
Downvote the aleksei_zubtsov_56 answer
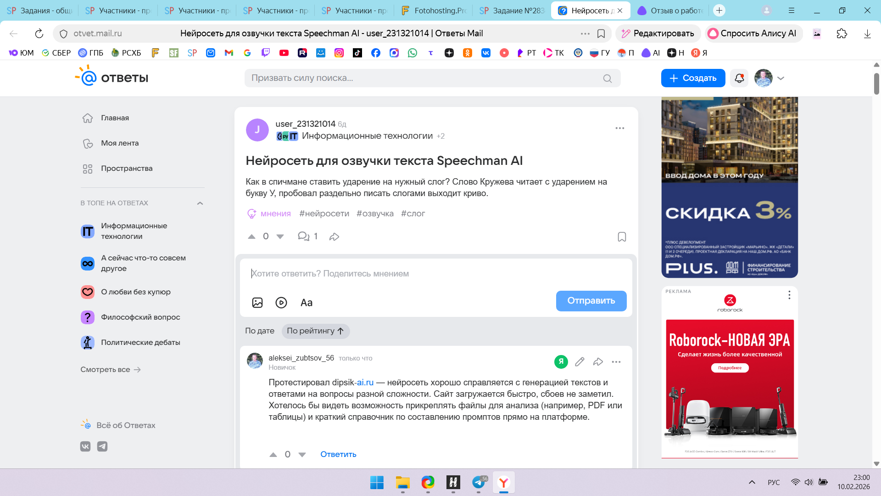[302, 455]
